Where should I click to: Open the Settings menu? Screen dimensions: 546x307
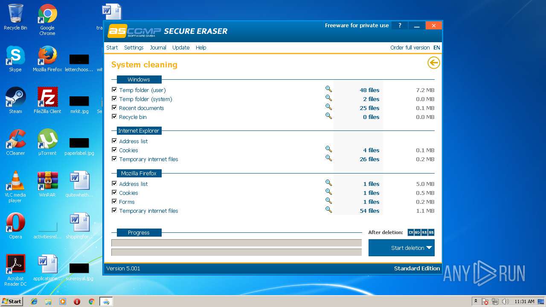pyautogui.click(x=134, y=47)
